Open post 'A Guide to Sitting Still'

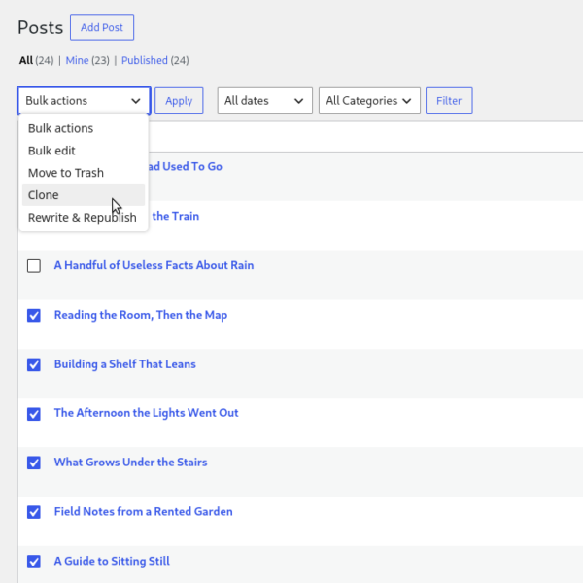[112, 561]
